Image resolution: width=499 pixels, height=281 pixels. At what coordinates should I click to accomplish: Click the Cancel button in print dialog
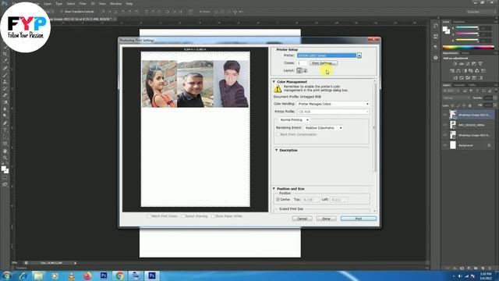tap(302, 219)
